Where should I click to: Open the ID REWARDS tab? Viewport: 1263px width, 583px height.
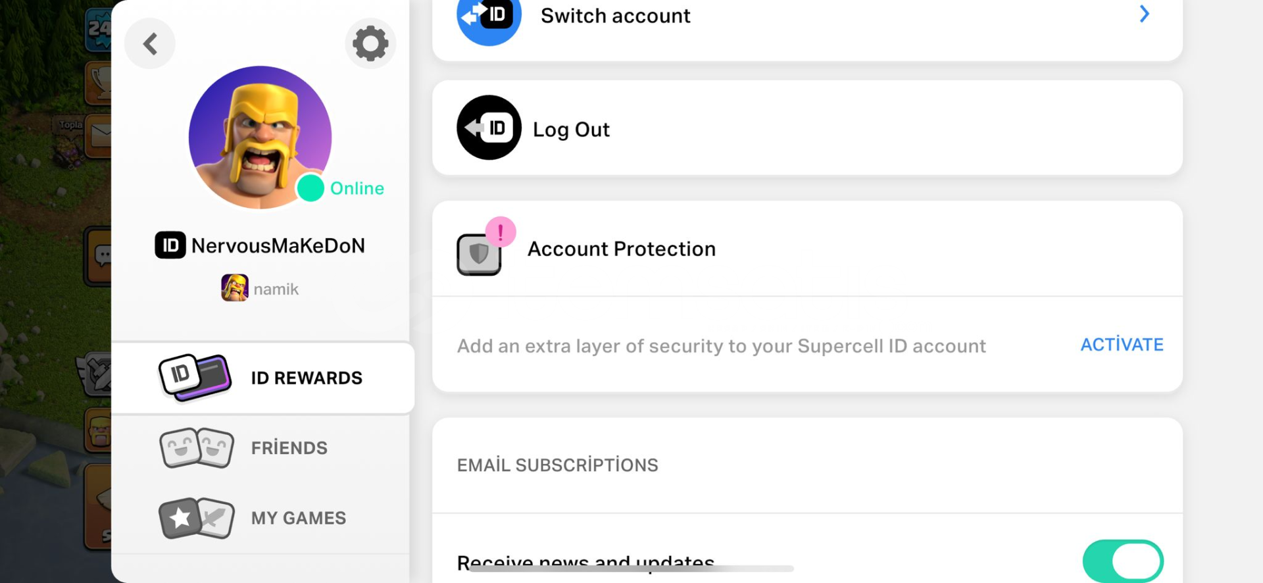pyautogui.click(x=307, y=378)
